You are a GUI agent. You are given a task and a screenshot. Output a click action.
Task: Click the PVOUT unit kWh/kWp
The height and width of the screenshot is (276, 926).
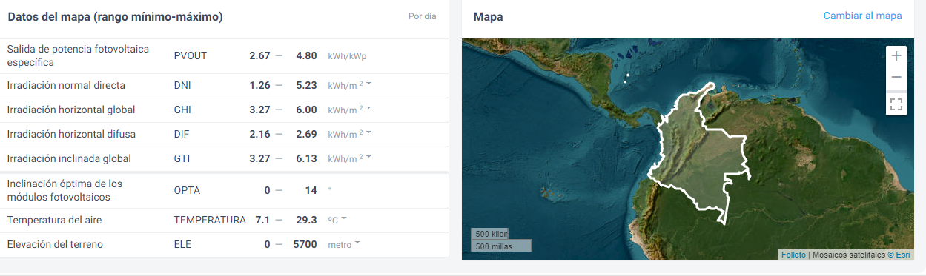(x=348, y=56)
